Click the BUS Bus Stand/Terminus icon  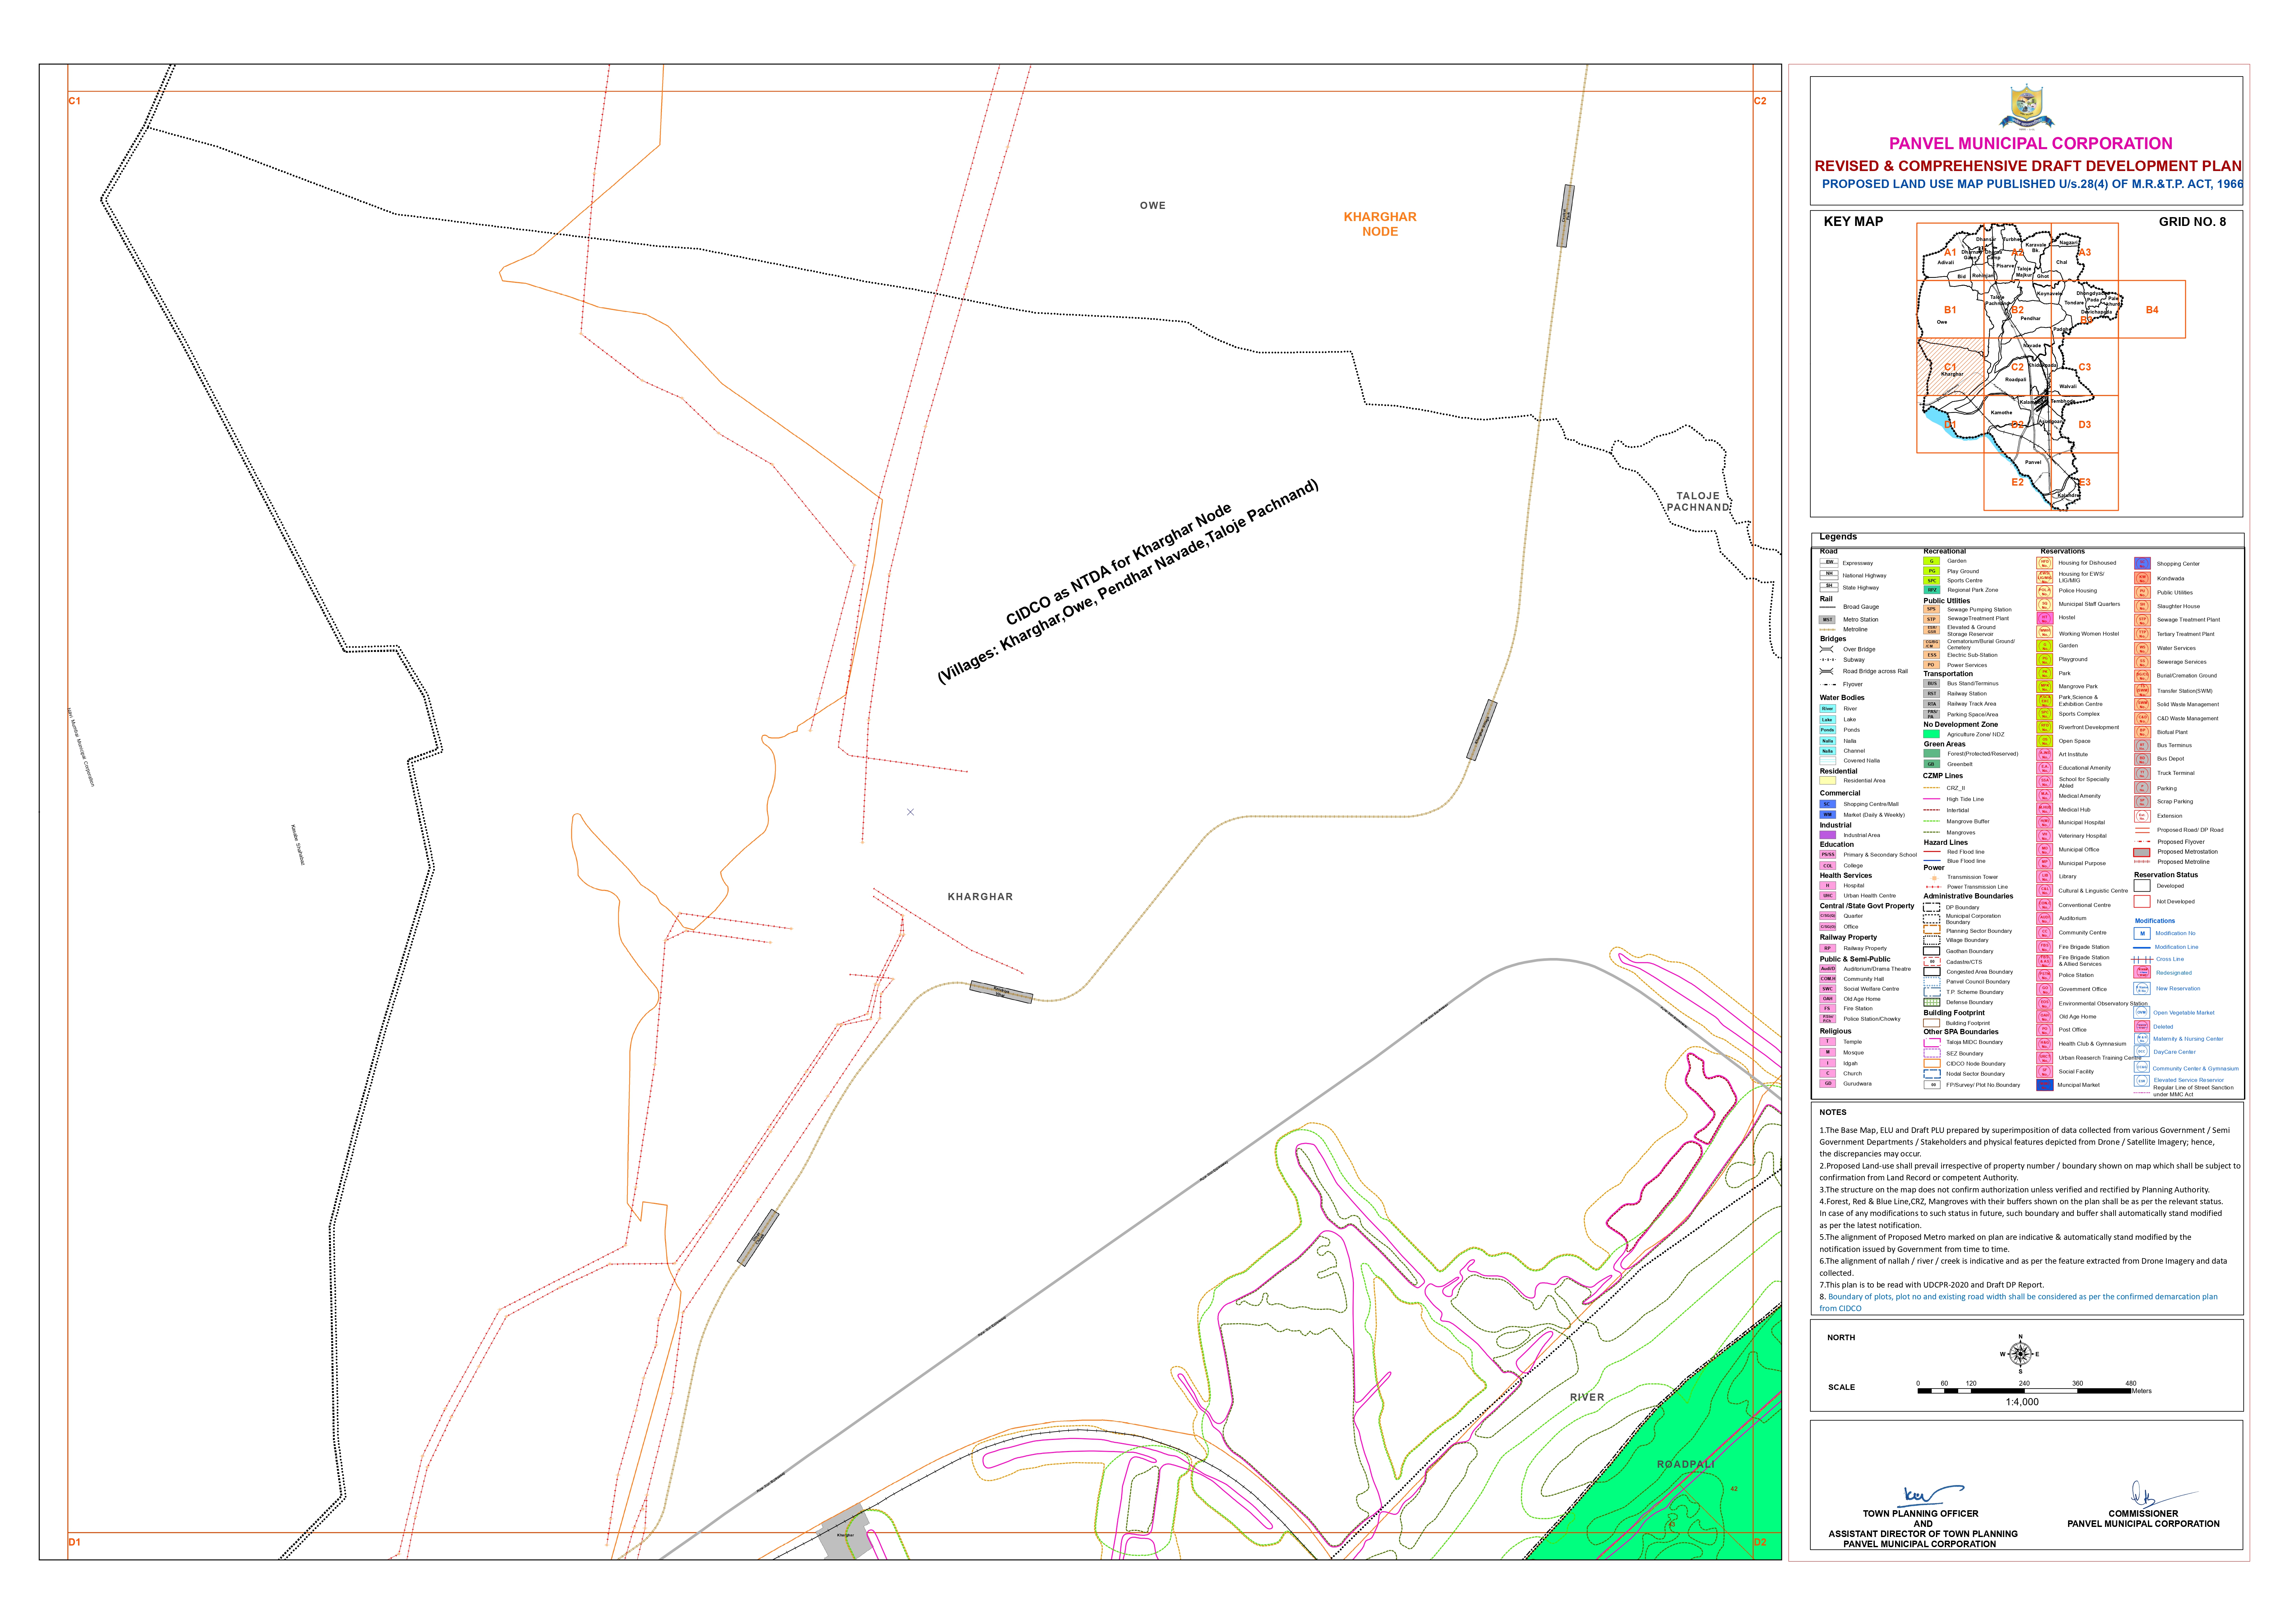pyautogui.click(x=1932, y=684)
